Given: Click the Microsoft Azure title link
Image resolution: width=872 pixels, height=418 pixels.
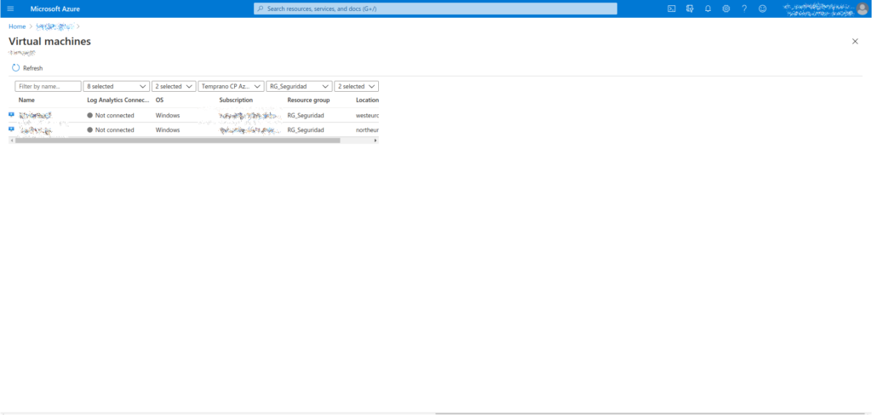Looking at the screenshot, I should [55, 9].
